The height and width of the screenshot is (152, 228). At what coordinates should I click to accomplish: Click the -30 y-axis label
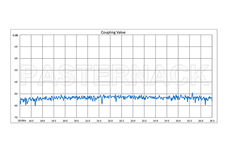pos(16,70)
